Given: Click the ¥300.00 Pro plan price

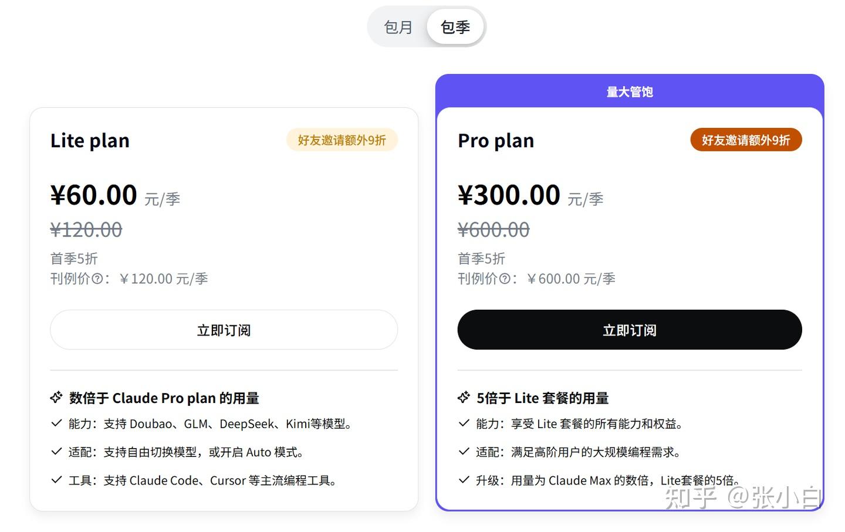Looking at the screenshot, I should [509, 195].
